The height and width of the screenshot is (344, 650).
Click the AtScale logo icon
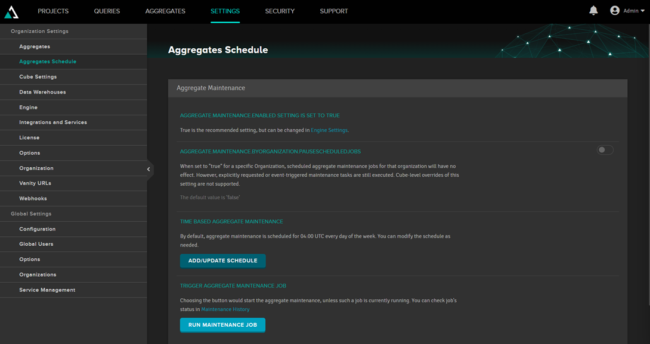[x=11, y=11]
